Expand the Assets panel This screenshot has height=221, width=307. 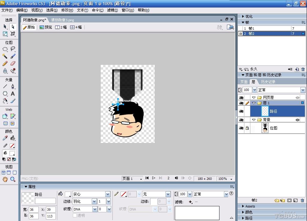pos(243,206)
